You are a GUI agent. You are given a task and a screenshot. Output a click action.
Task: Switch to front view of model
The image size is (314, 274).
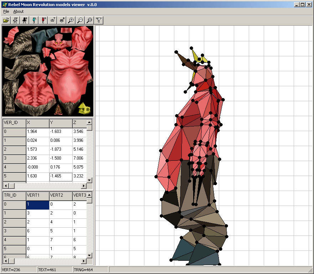pos(15,20)
